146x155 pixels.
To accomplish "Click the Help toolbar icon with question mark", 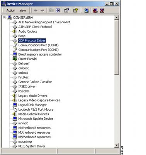I will click(76, 10).
